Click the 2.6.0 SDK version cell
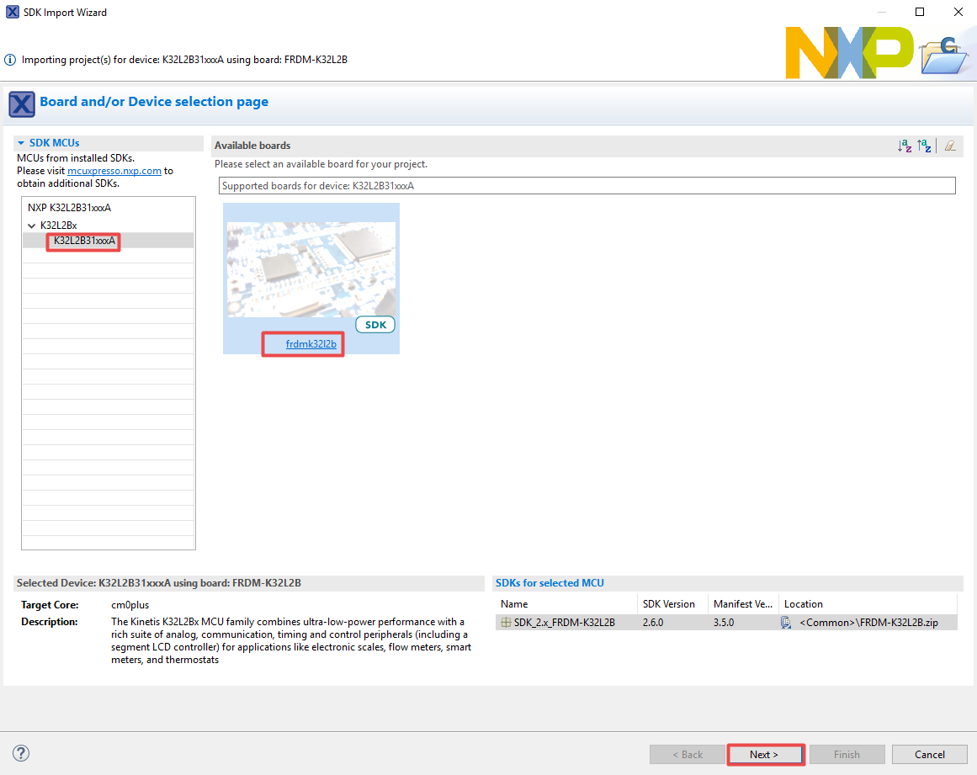 pos(653,623)
